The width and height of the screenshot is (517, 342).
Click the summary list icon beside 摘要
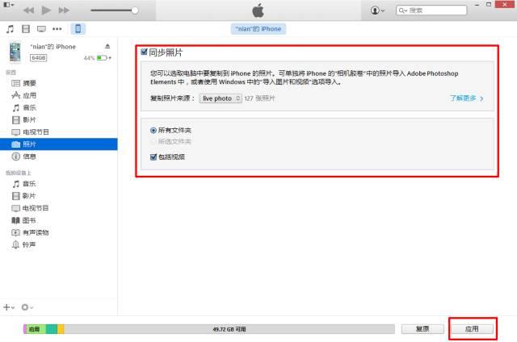(x=15, y=83)
